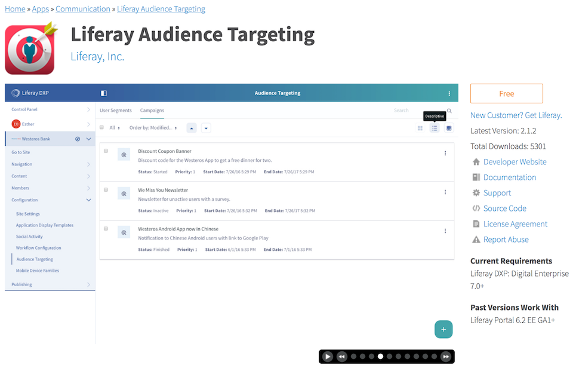Open the Audience Targeting header options menu
The image size is (573, 368).
click(449, 93)
